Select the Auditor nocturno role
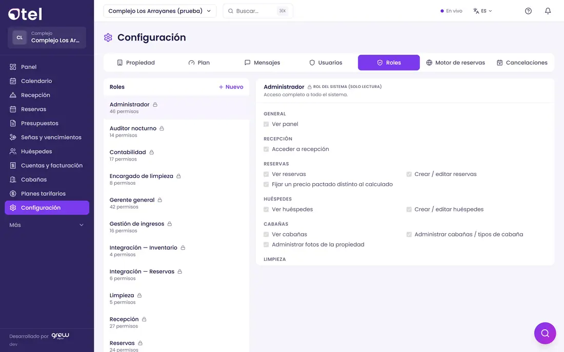 (176, 131)
